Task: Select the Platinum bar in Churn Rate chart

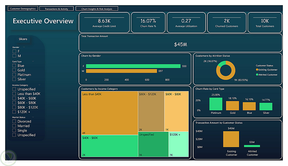Action: tap(216, 104)
